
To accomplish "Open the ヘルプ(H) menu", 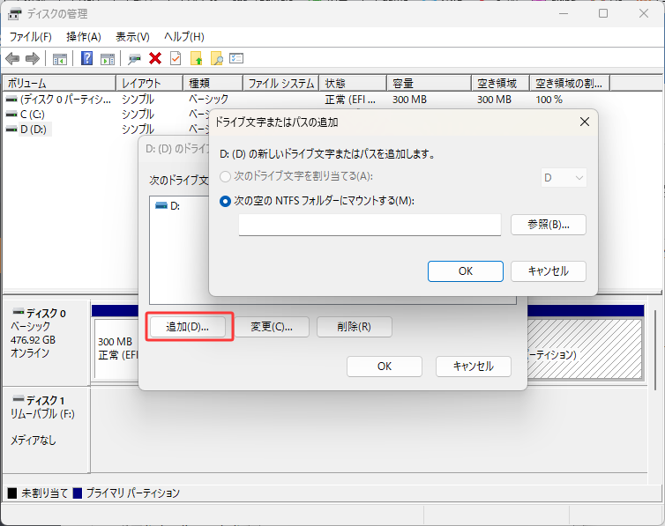I will point(184,37).
